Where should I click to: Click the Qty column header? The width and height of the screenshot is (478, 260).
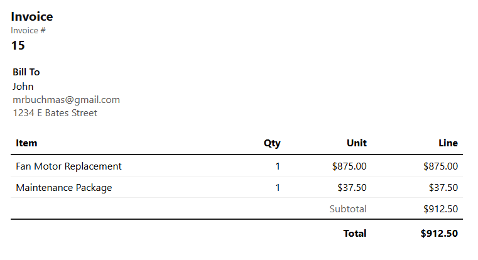(x=272, y=143)
